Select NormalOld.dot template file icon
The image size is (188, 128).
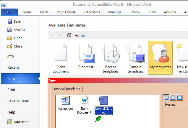click(x=104, y=101)
